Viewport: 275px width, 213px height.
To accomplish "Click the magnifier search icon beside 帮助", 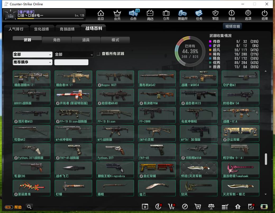I will tap(29, 207).
